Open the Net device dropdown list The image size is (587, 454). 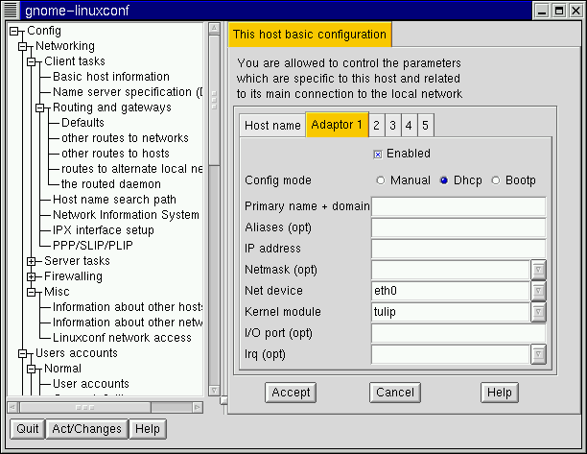tap(538, 291)
